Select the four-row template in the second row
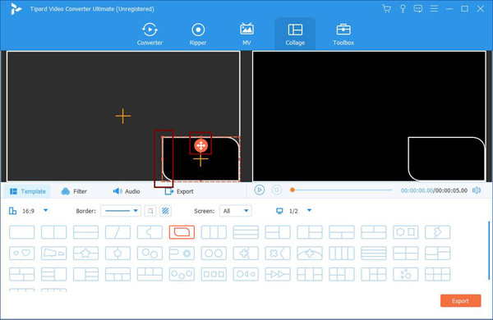This screenshot has width=493, height=320. [x=374, y=253]
